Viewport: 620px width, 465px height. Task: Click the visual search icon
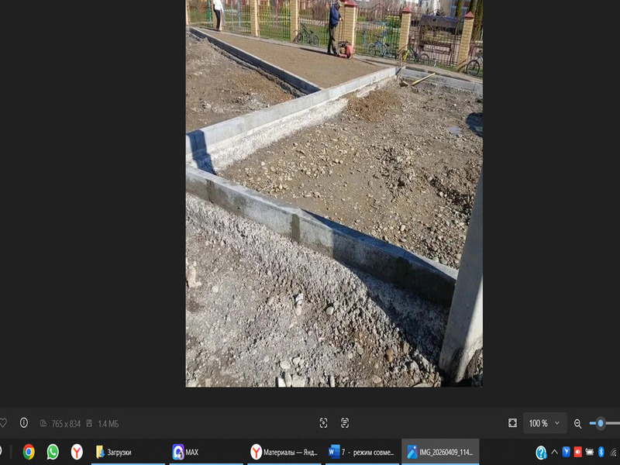click(323, 423)
